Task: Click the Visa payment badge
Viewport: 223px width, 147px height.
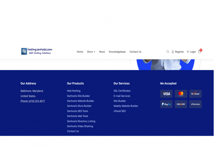Action: pos(166,94)
